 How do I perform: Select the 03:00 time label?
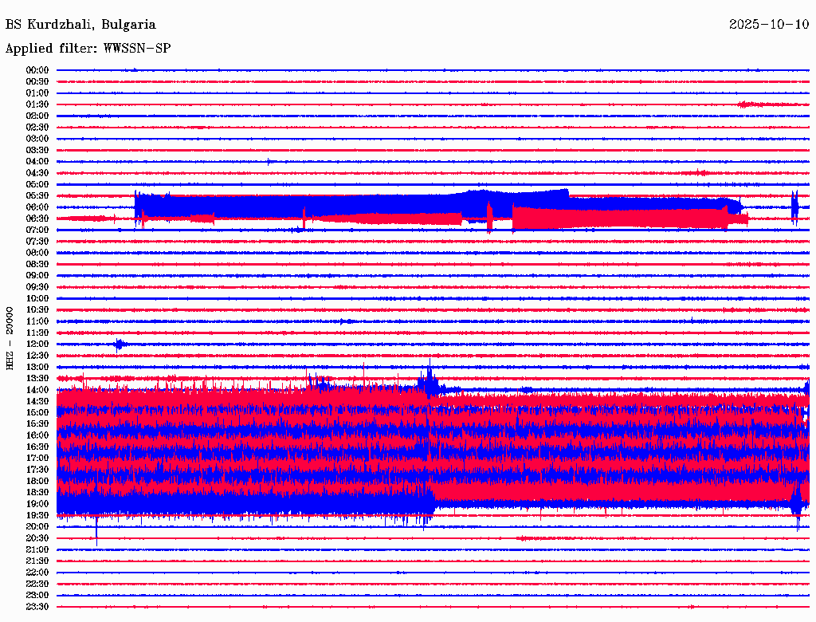click(37, 139)
